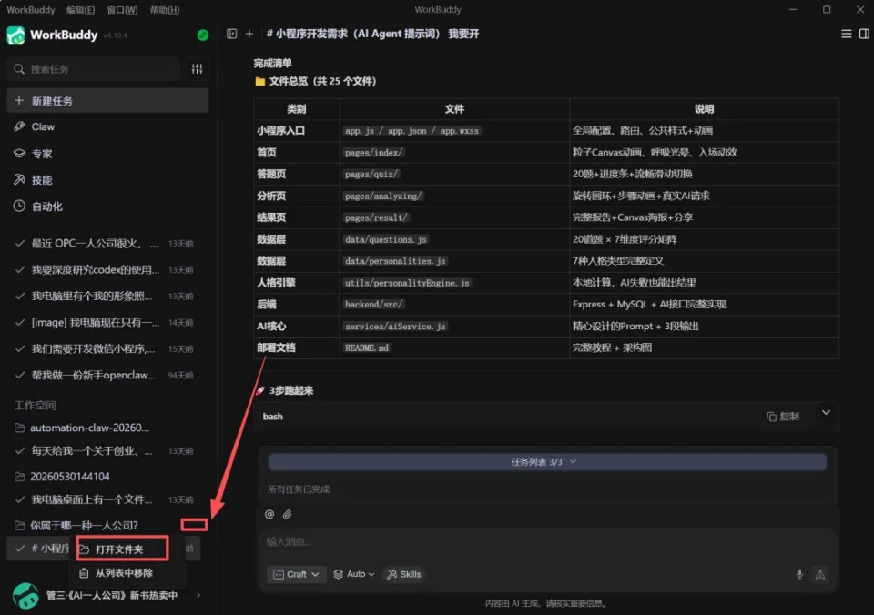874x615 pixels.
Task: Open task 我电脑桌面上有一个文件
Action: pyautogui.click(x=105, y=499)
